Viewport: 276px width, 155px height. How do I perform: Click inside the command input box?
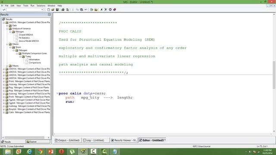(24, 9)
